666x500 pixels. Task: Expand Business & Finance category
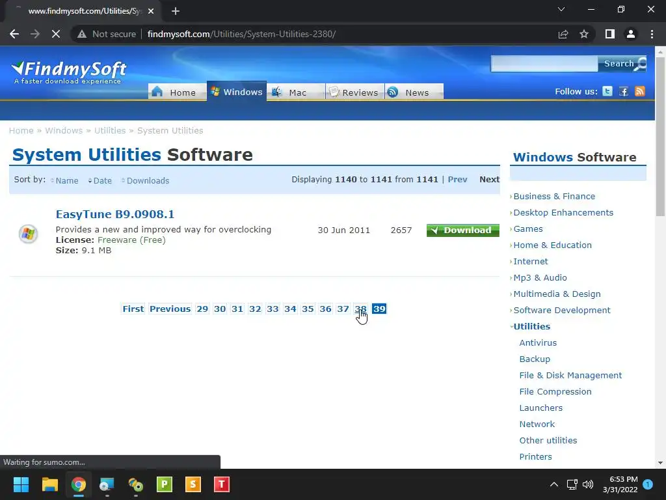(x=554, y=197)
